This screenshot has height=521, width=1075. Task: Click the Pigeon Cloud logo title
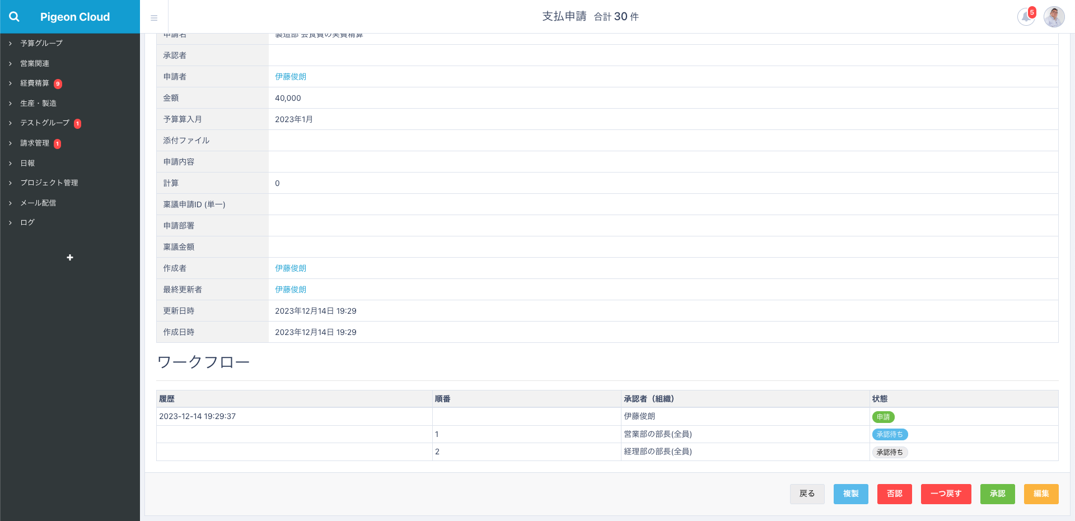coord(75,17)
